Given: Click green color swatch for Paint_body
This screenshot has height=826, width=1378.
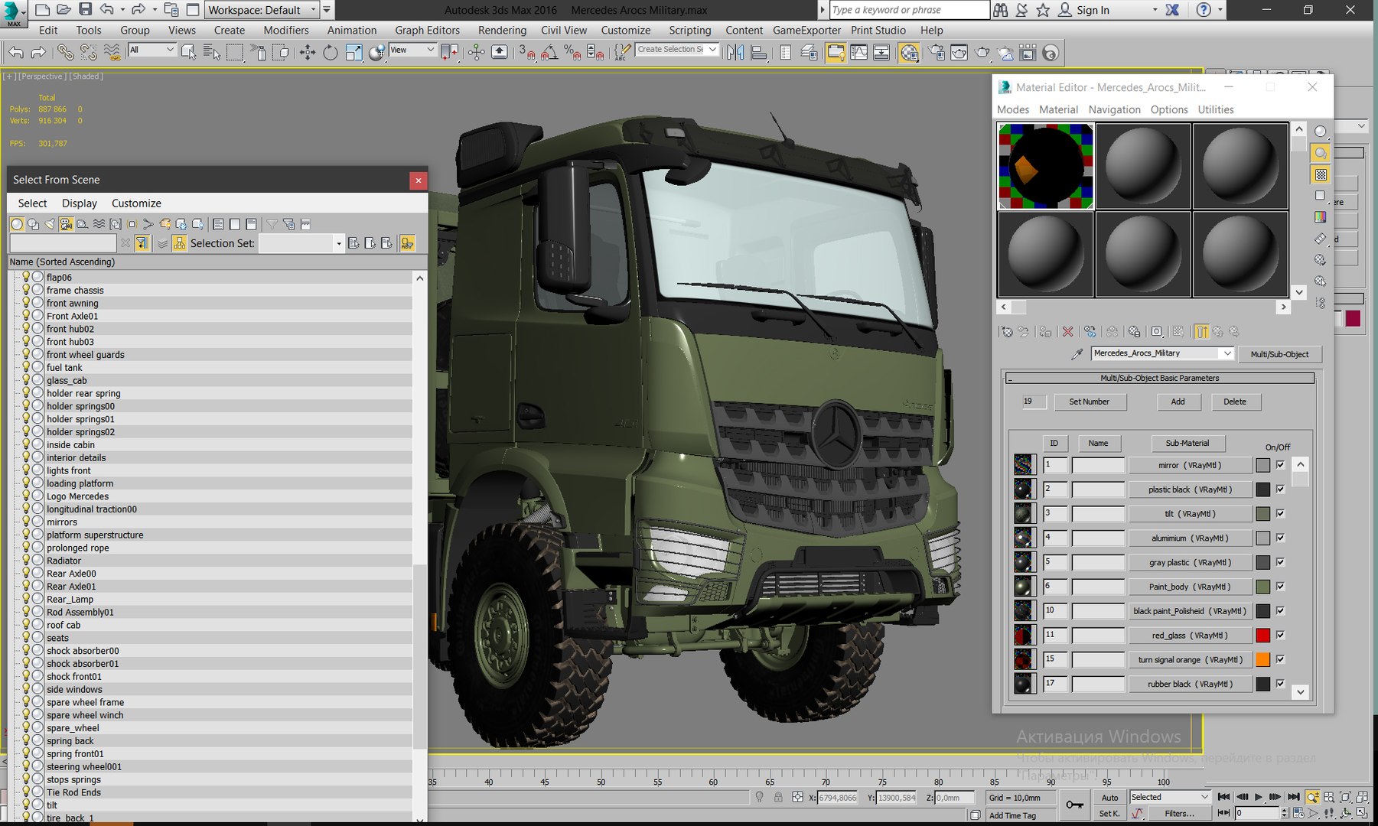Looking at the screenshot, I should (1262, 587).
